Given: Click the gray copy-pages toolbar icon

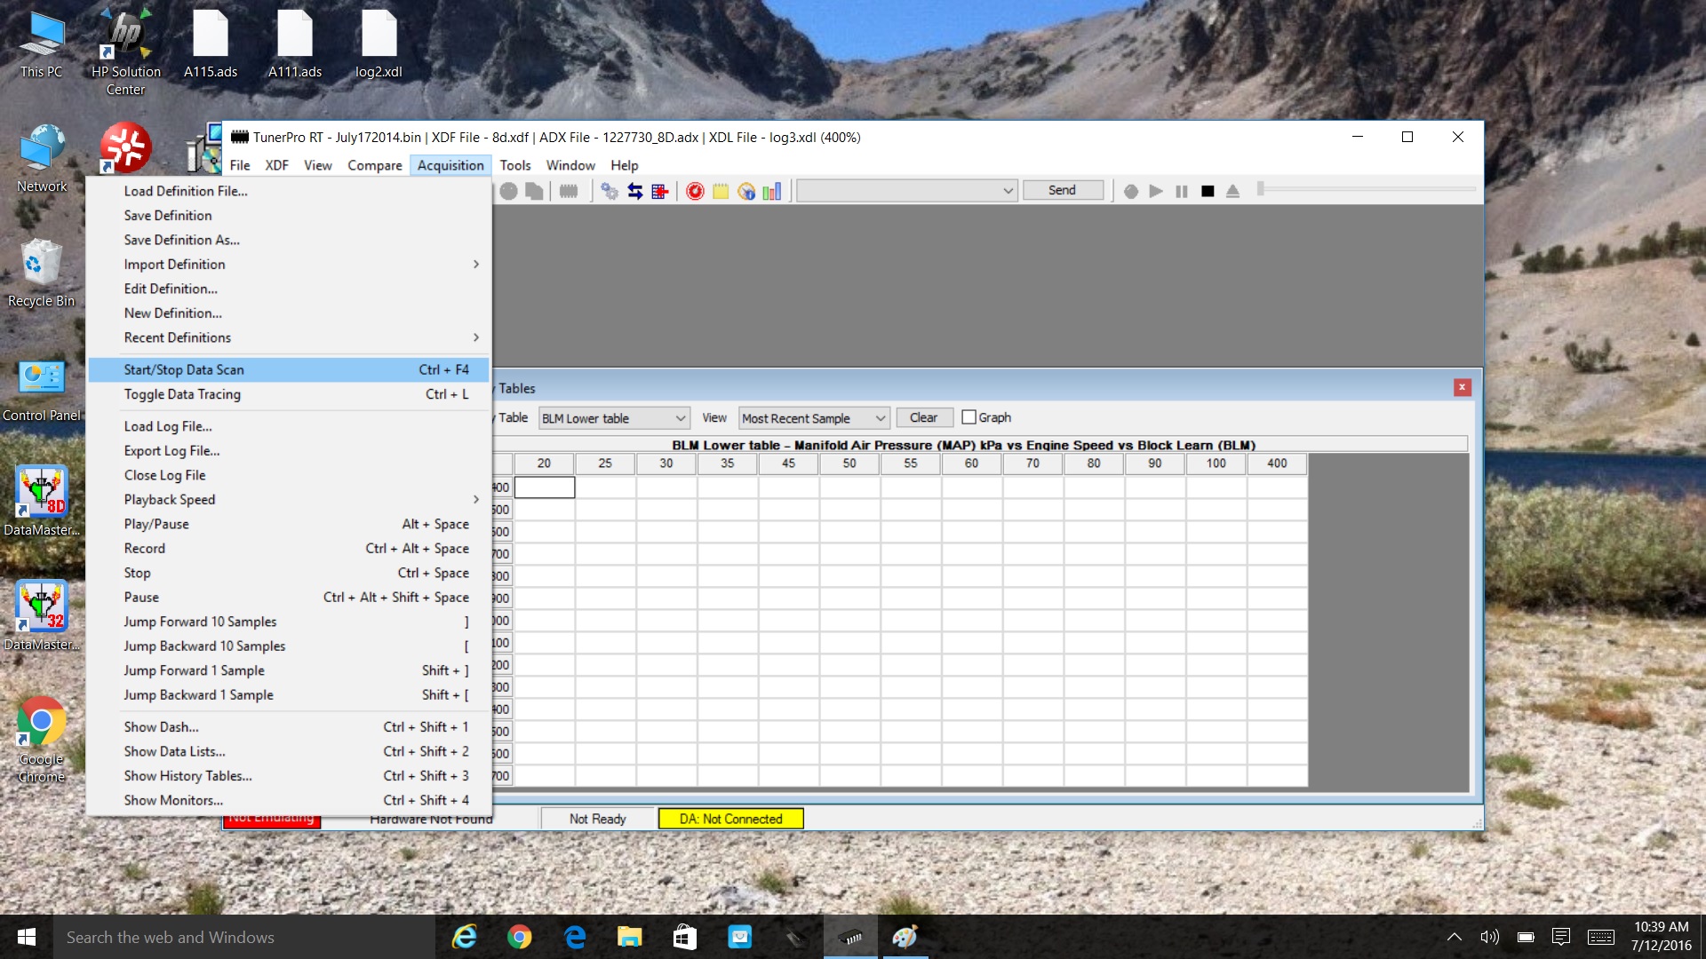Looking at the screenshot, I should (534, 191).
